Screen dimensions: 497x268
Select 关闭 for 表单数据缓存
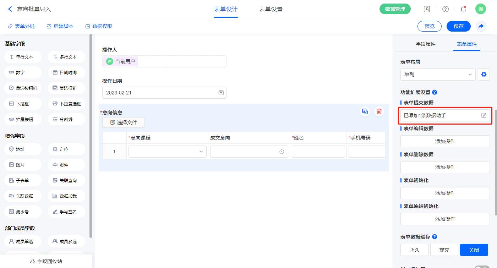click(x=474, y=250)
